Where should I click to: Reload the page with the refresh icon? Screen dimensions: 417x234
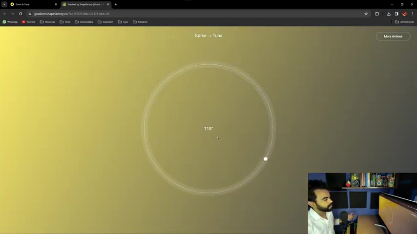pyautogui.click(x=21, y=14)
